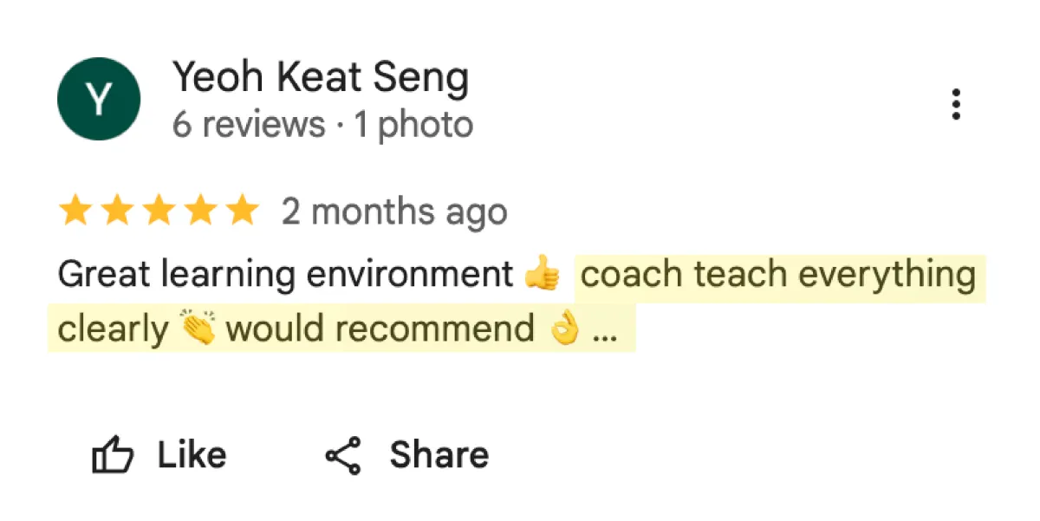Click the outlined thumbs-up Like icon

[113, 456]
